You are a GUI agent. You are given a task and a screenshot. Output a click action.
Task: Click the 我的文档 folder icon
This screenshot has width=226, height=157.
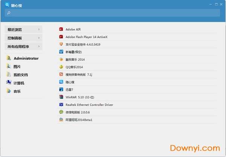9,75
